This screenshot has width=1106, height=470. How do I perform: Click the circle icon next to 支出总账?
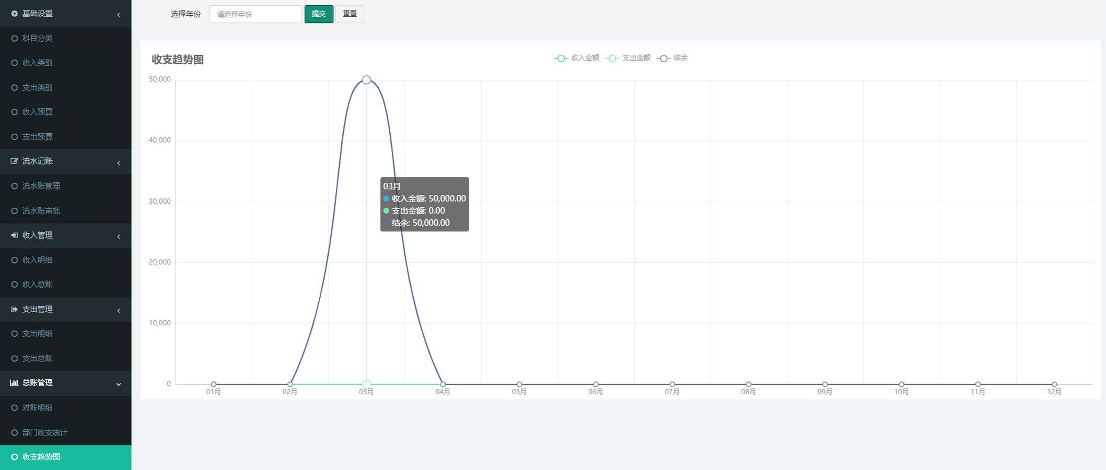tap(15, 359)
